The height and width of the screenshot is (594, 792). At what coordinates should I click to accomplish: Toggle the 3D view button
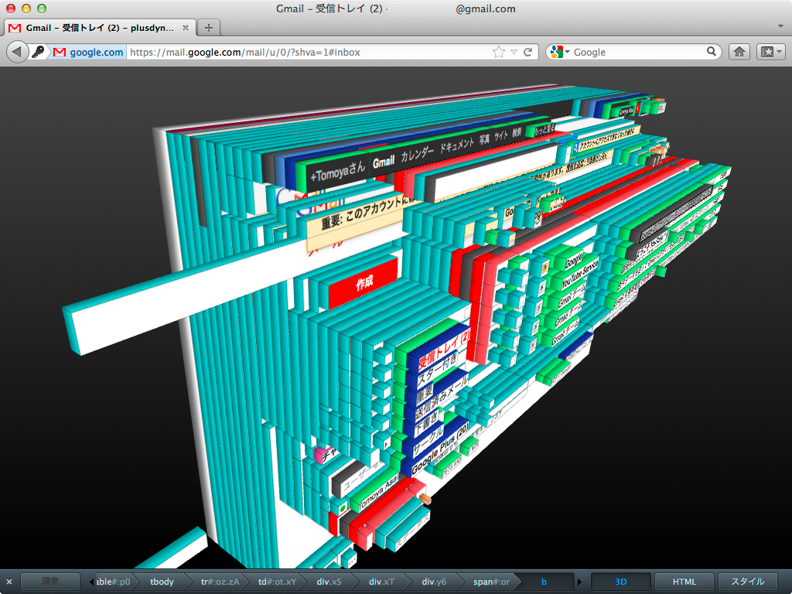[x=620, y=582]
